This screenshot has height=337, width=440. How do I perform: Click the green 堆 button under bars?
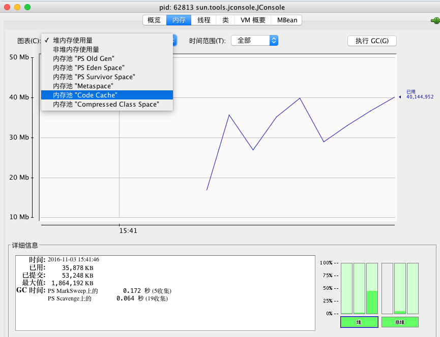coord(359,322)
